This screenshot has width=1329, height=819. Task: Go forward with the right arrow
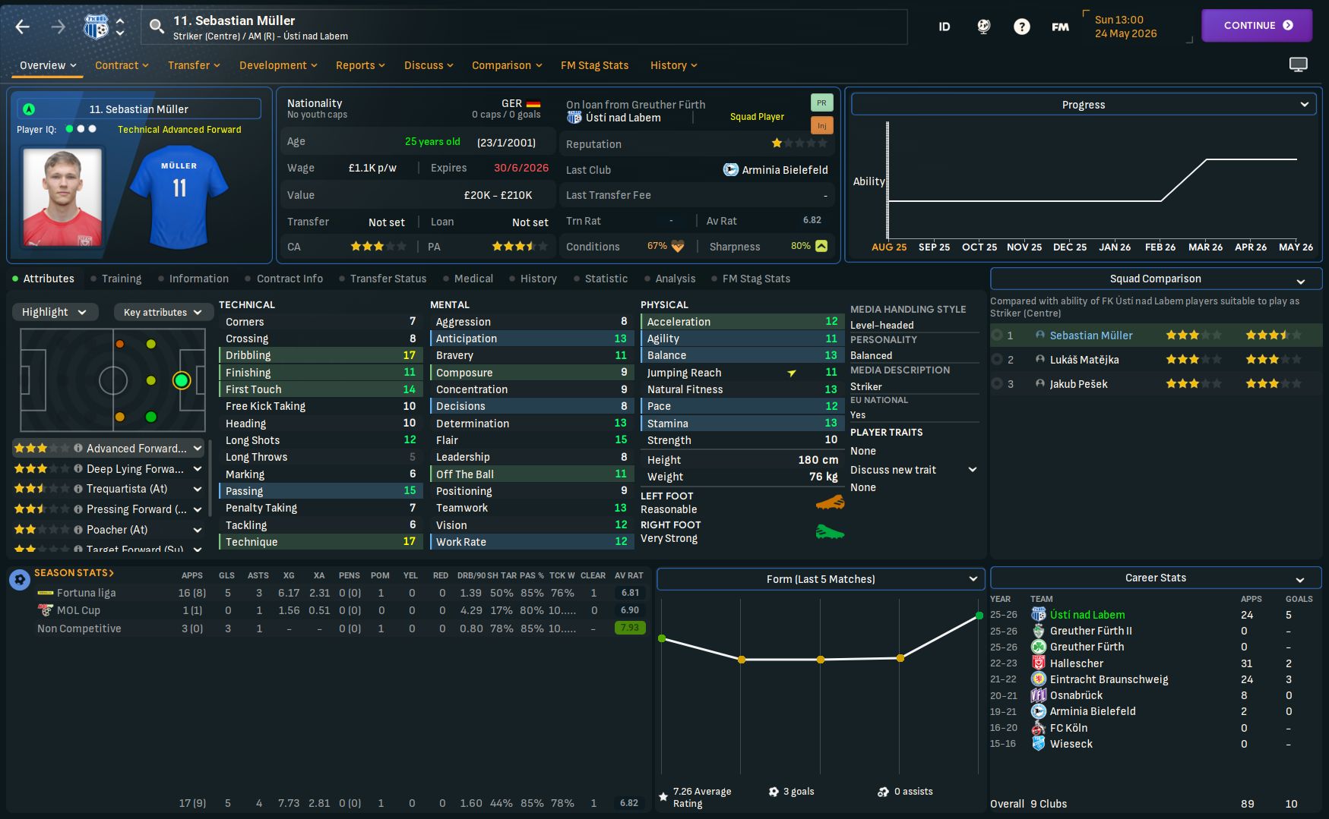(x=59, y=27)
